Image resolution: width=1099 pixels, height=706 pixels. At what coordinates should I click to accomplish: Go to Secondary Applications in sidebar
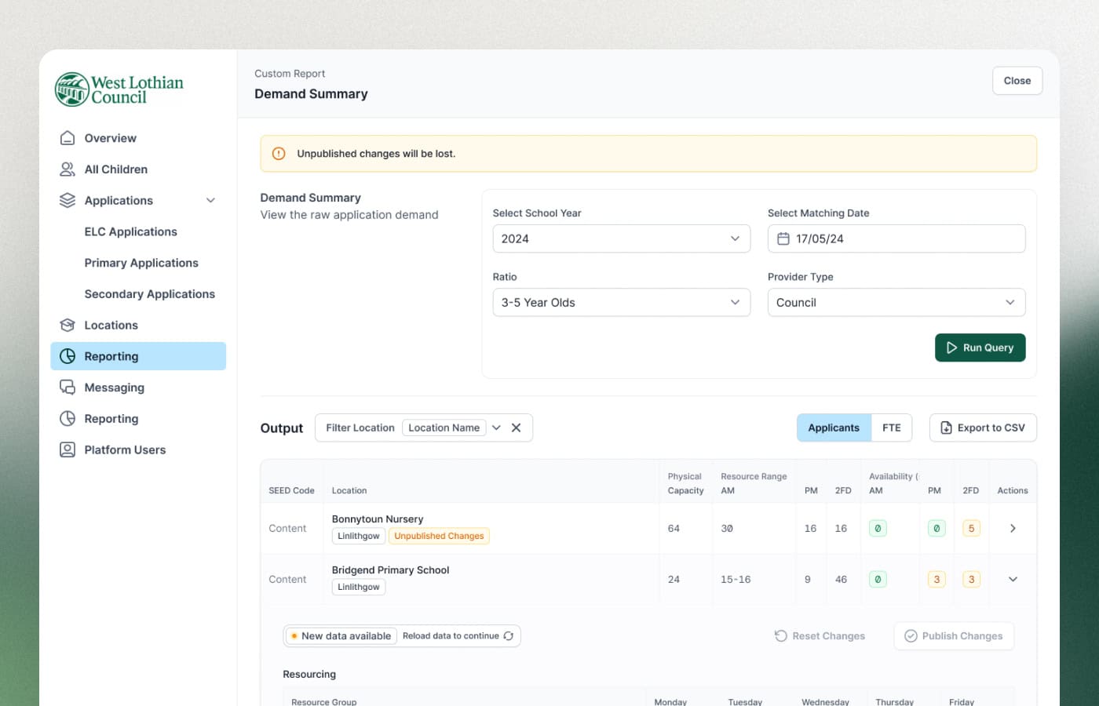point(149,294)
